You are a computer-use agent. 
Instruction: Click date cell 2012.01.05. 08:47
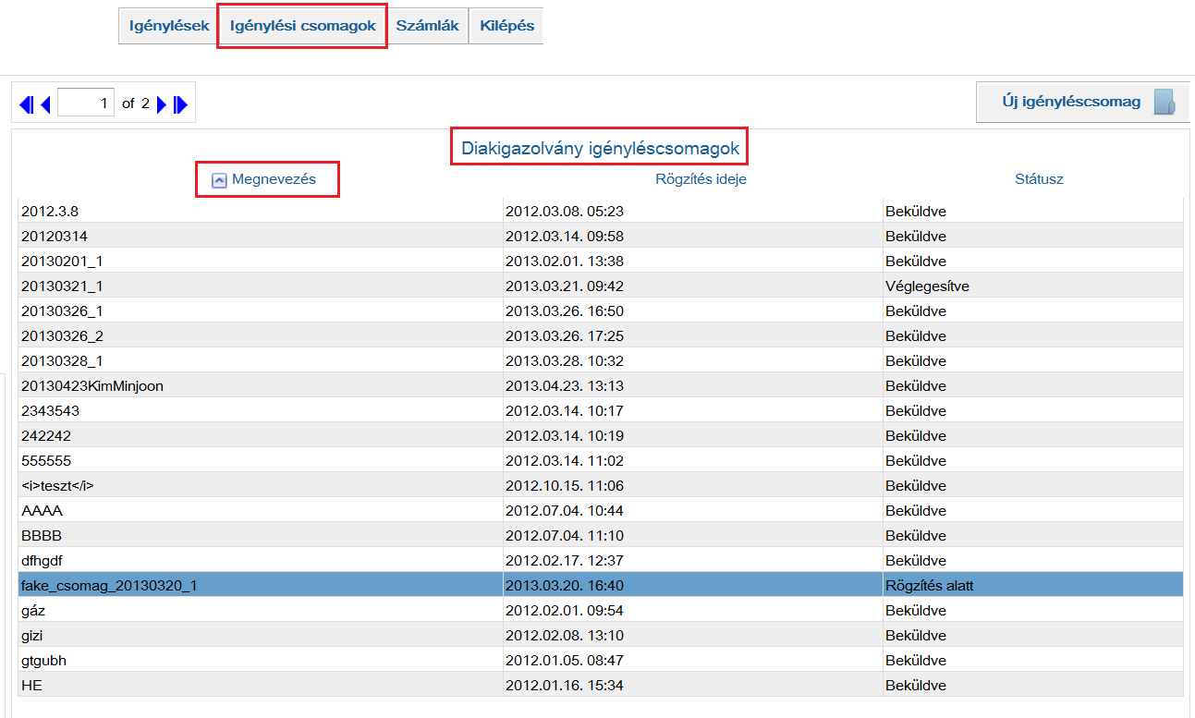click(693, 660)
